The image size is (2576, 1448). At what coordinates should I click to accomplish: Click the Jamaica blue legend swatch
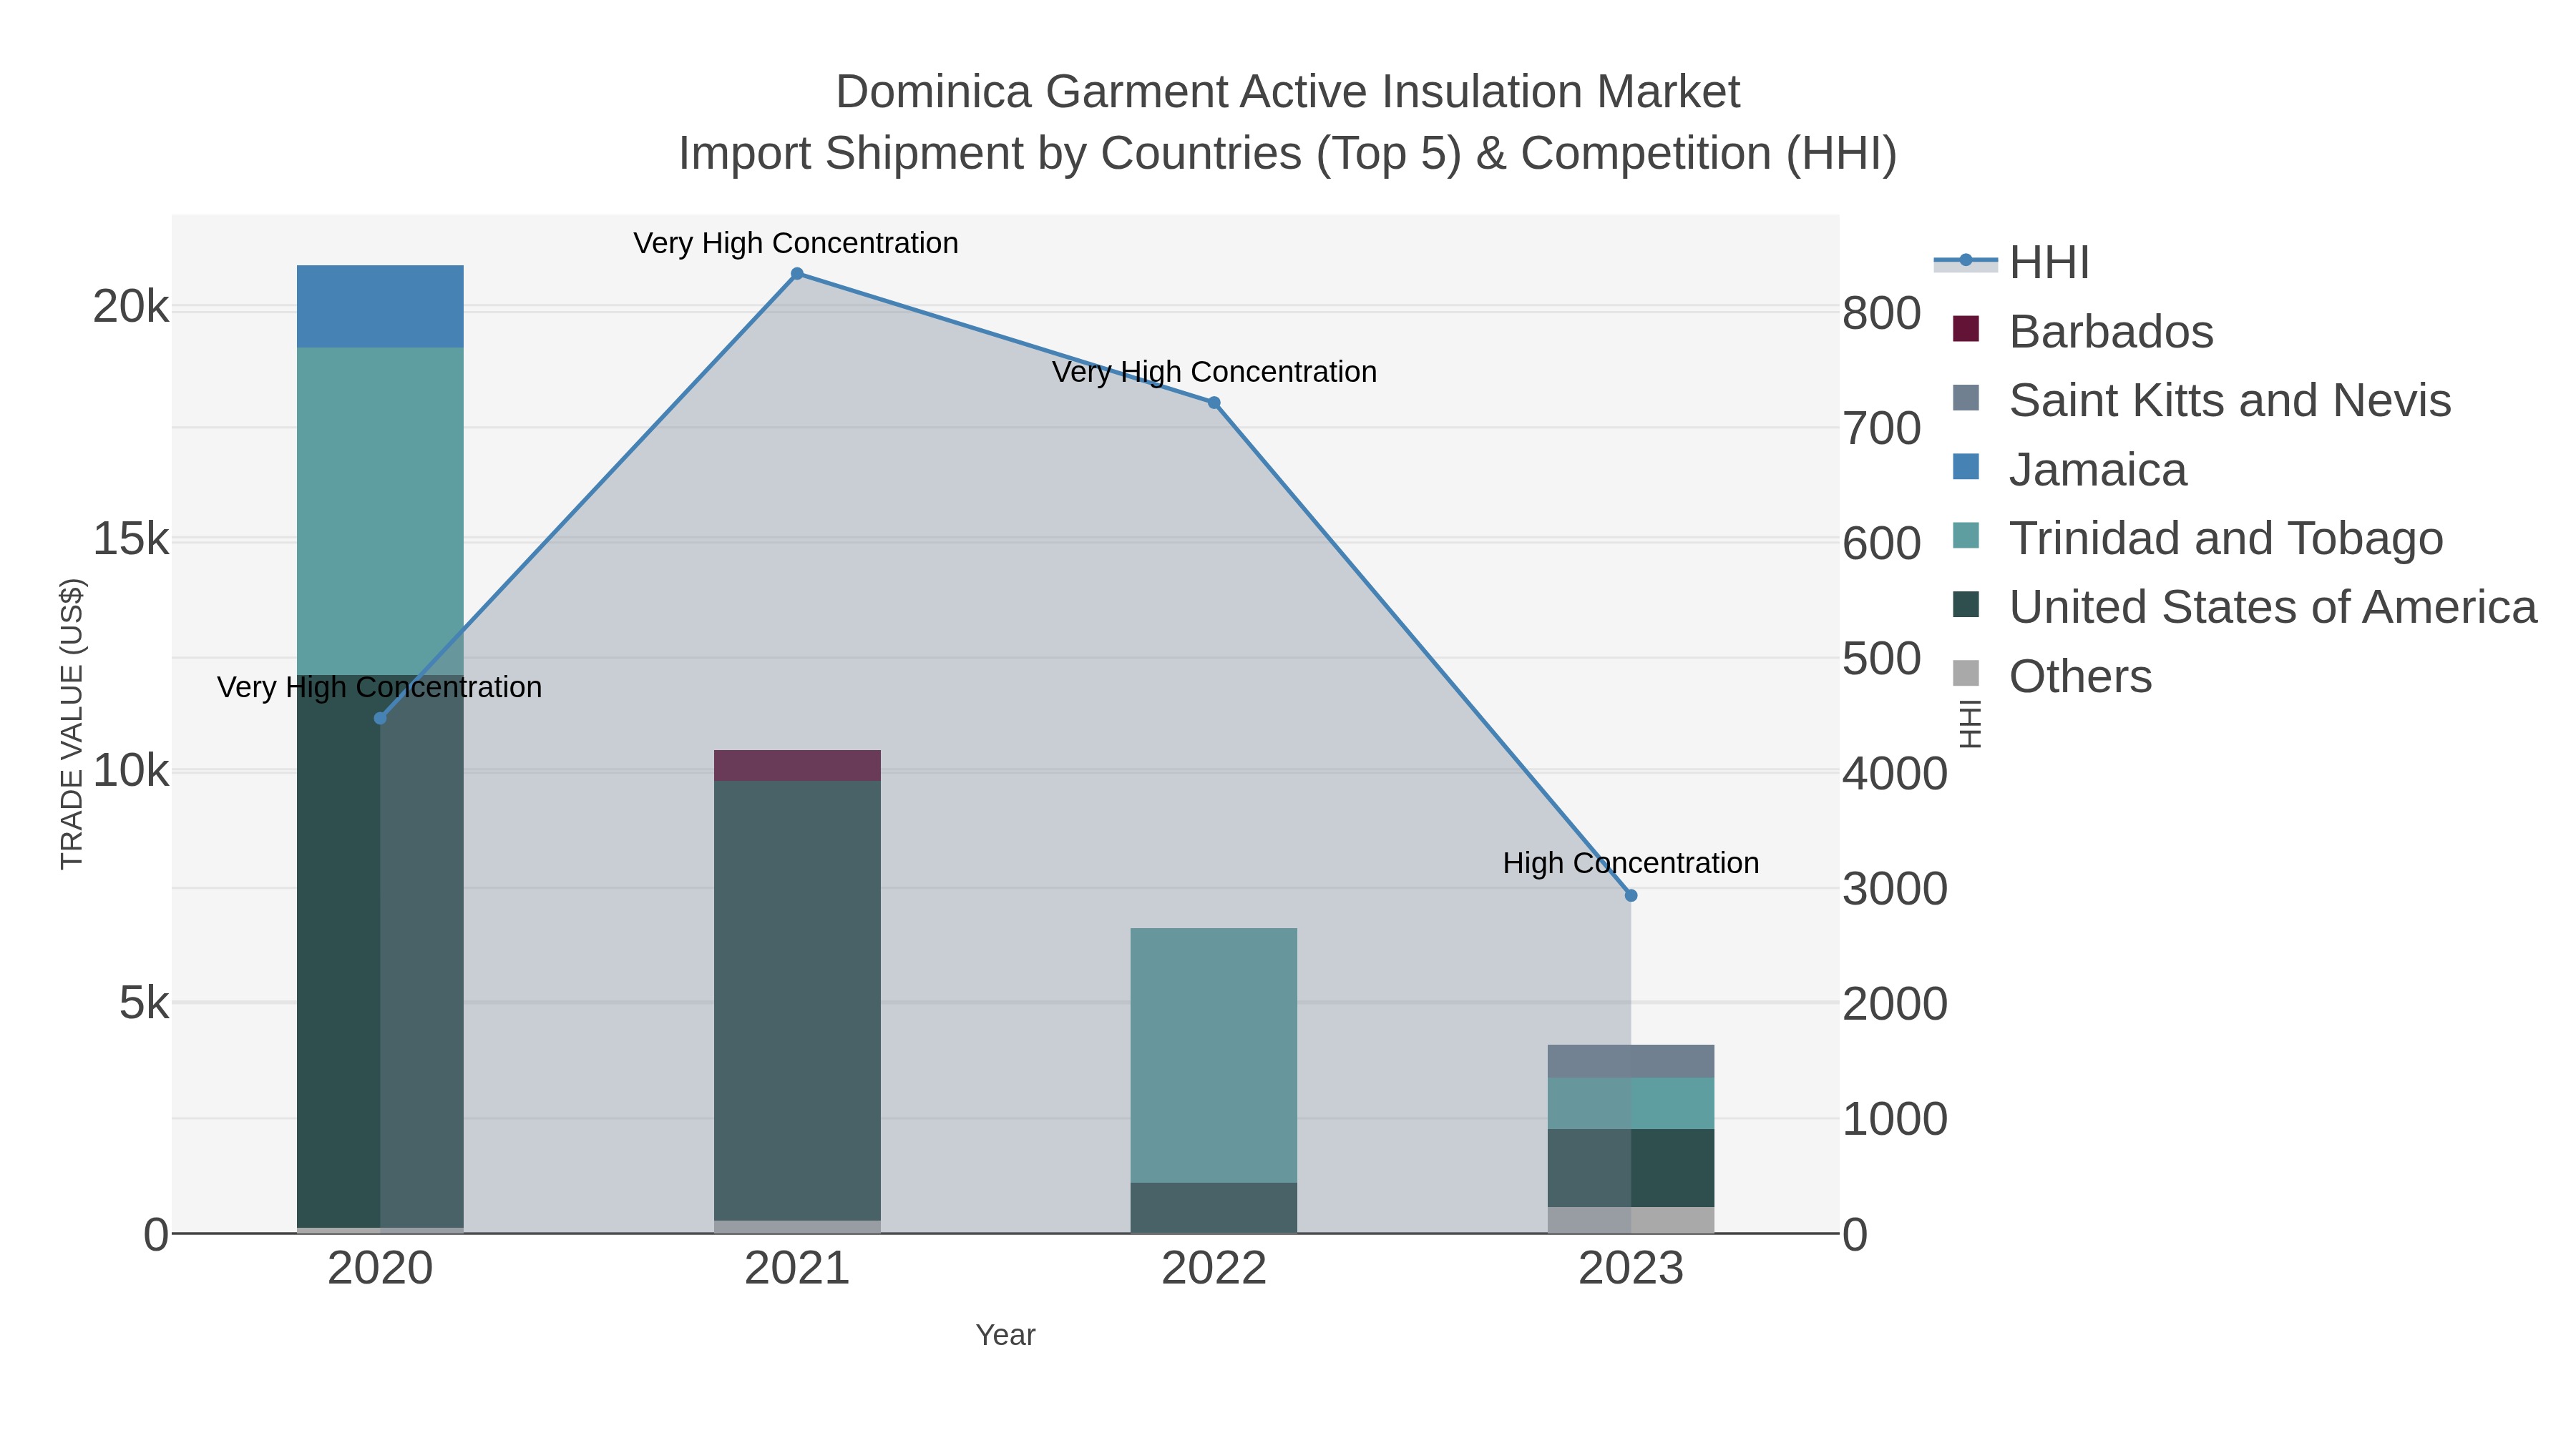[x=1966, y=467]
